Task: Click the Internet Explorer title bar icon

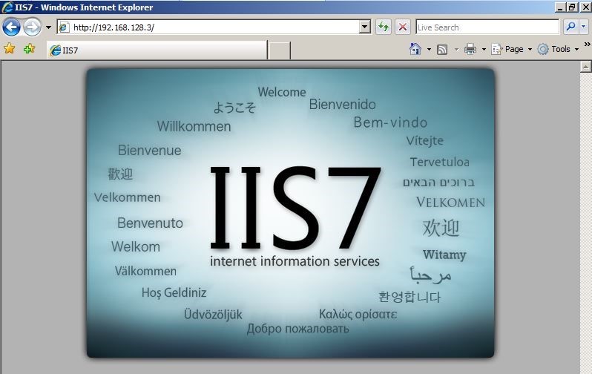Action: click(x=7, y=7)
